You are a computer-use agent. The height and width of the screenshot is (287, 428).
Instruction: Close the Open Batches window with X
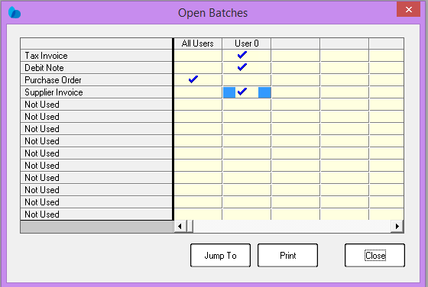pos(409,9)
